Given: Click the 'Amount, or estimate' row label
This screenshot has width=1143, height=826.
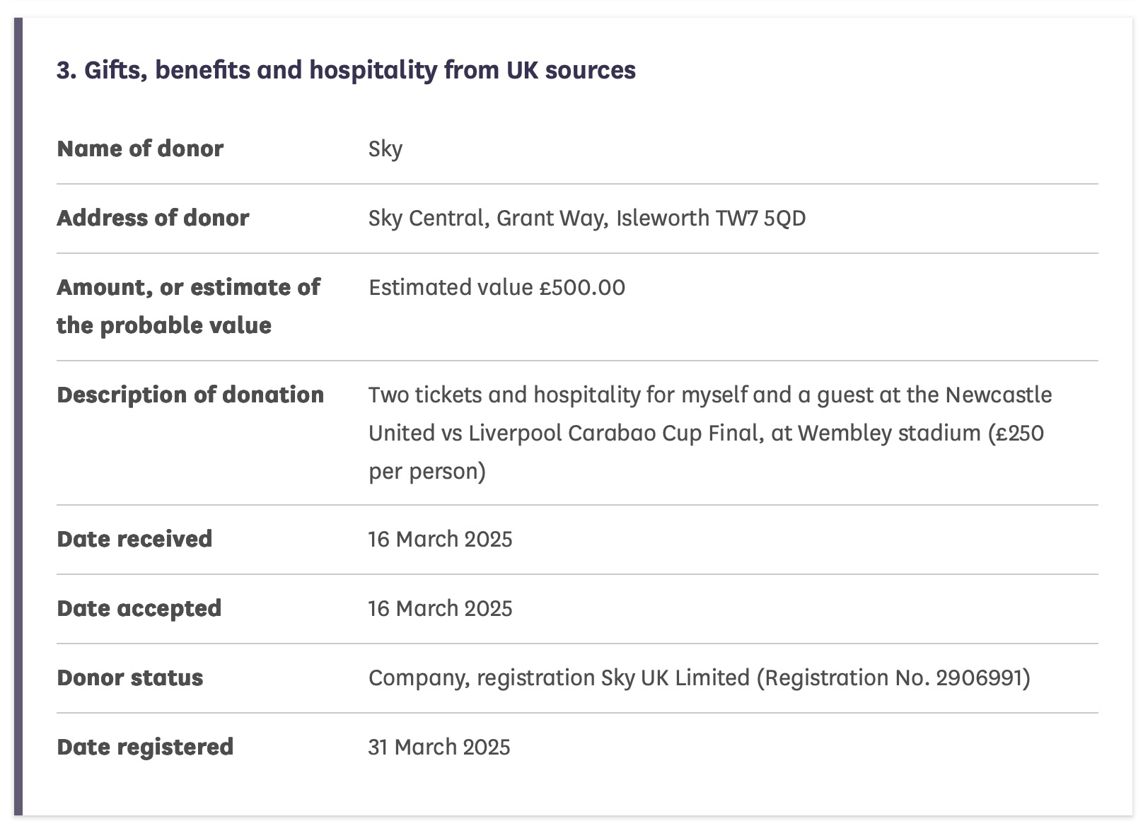Looking at the screenshot, I should [x=188, y=306].
